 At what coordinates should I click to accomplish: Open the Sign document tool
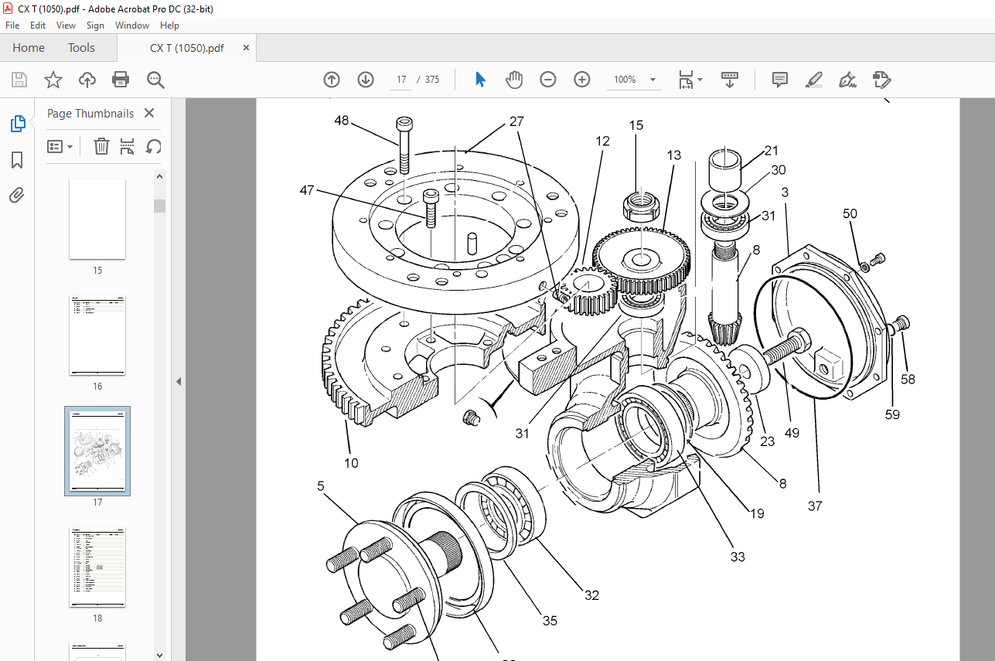847,80
